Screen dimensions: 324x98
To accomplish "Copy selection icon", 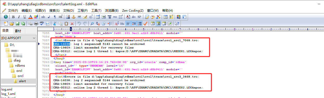I will [x=60, y=24].
